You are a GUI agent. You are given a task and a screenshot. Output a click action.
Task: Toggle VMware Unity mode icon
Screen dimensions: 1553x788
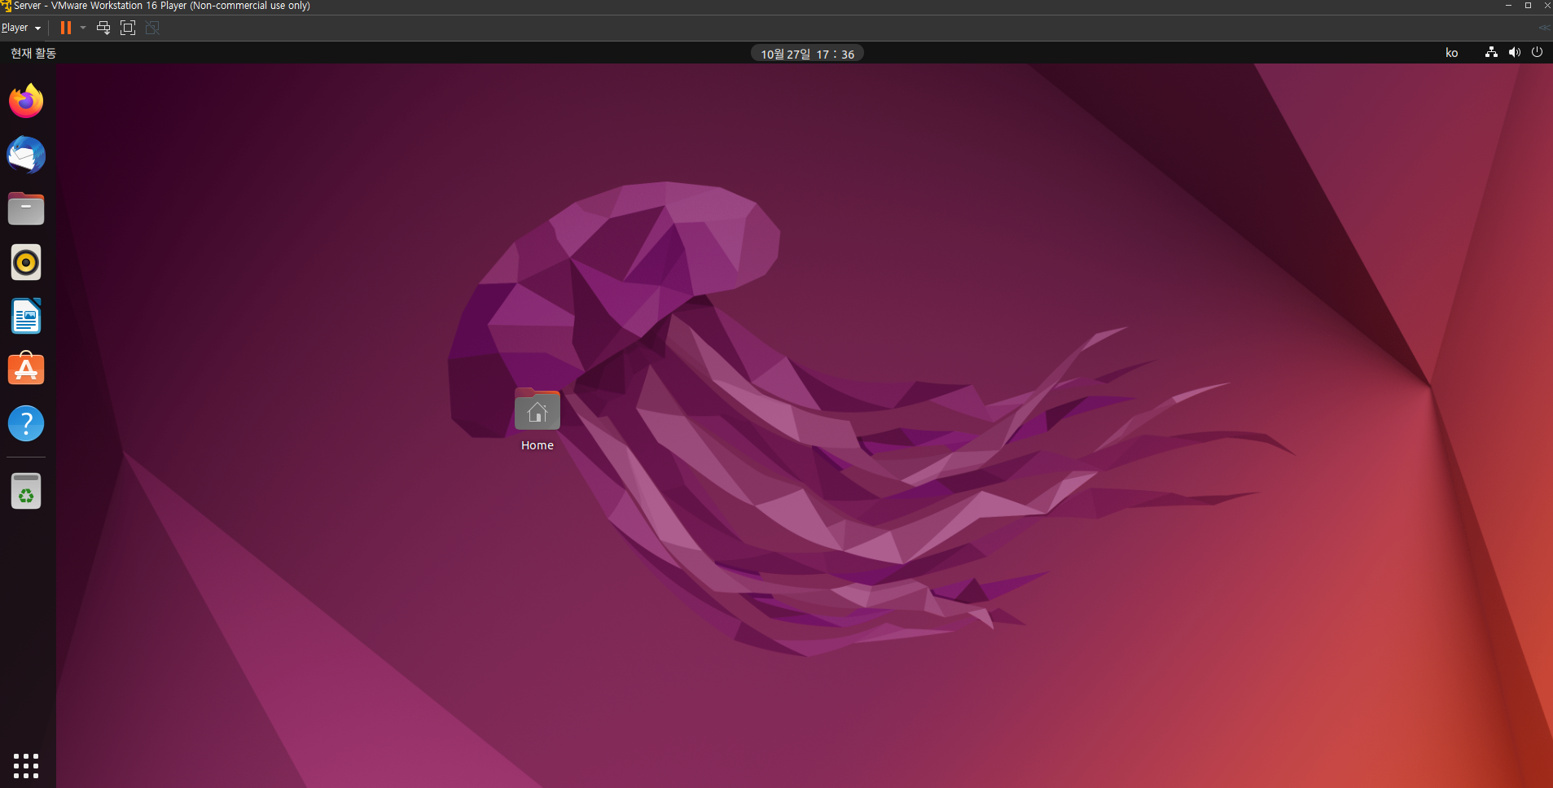coord(152,28)
